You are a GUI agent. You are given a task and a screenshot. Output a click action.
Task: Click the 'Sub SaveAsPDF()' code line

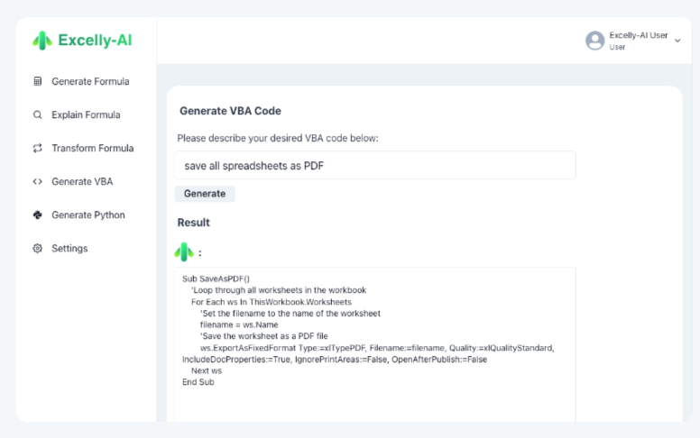point(216,278)
